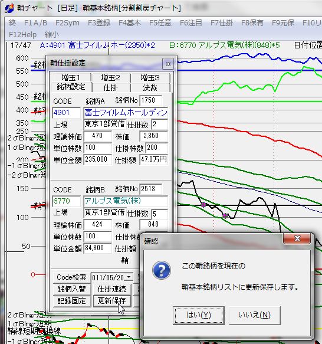This screenshot has width=322, height=344.
Task: Select F1 A/B from the menu bar
Action: (35, 22)
